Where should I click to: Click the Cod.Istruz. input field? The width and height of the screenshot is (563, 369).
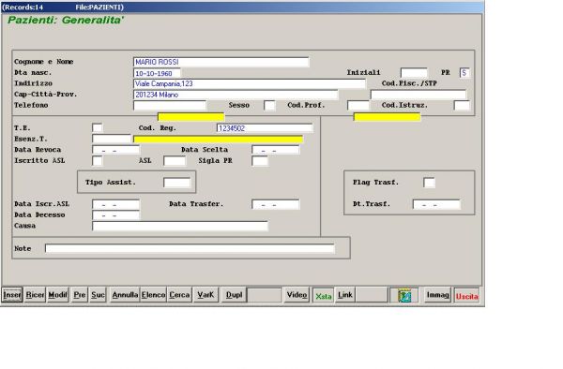click(x=462, y=105)
